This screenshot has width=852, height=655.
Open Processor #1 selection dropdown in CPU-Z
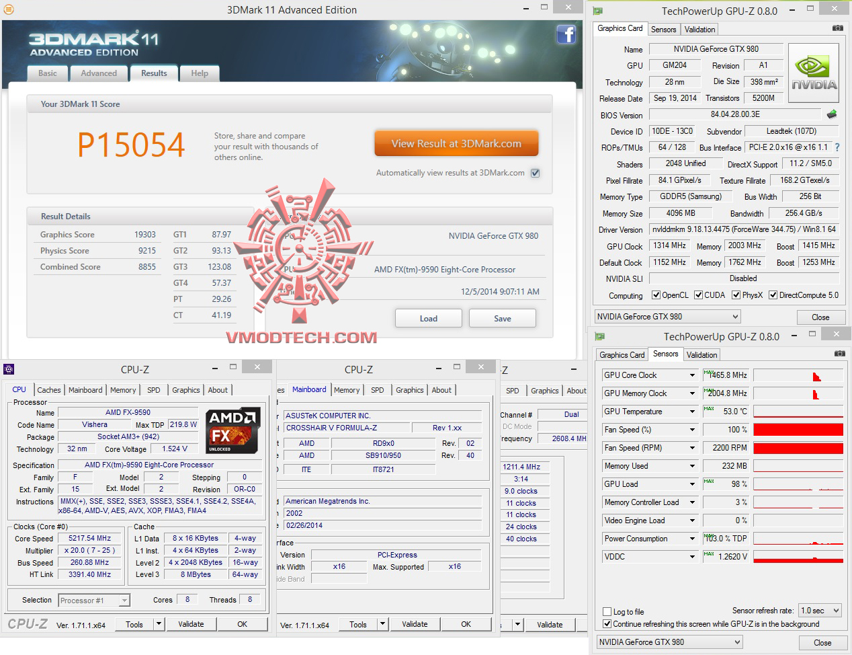94,601
